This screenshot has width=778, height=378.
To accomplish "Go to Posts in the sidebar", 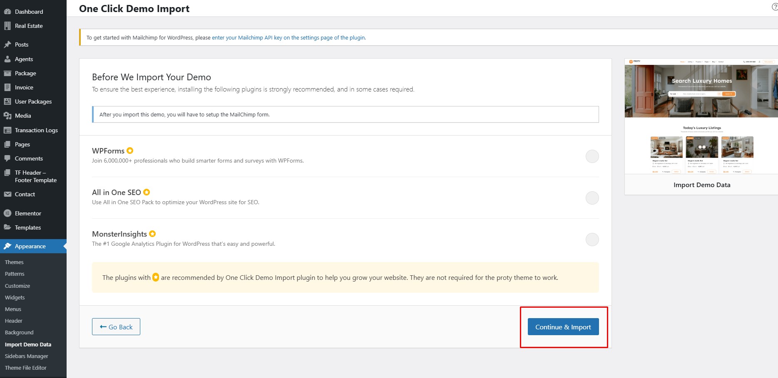I will pyautogui.click(x=33, y=44).
